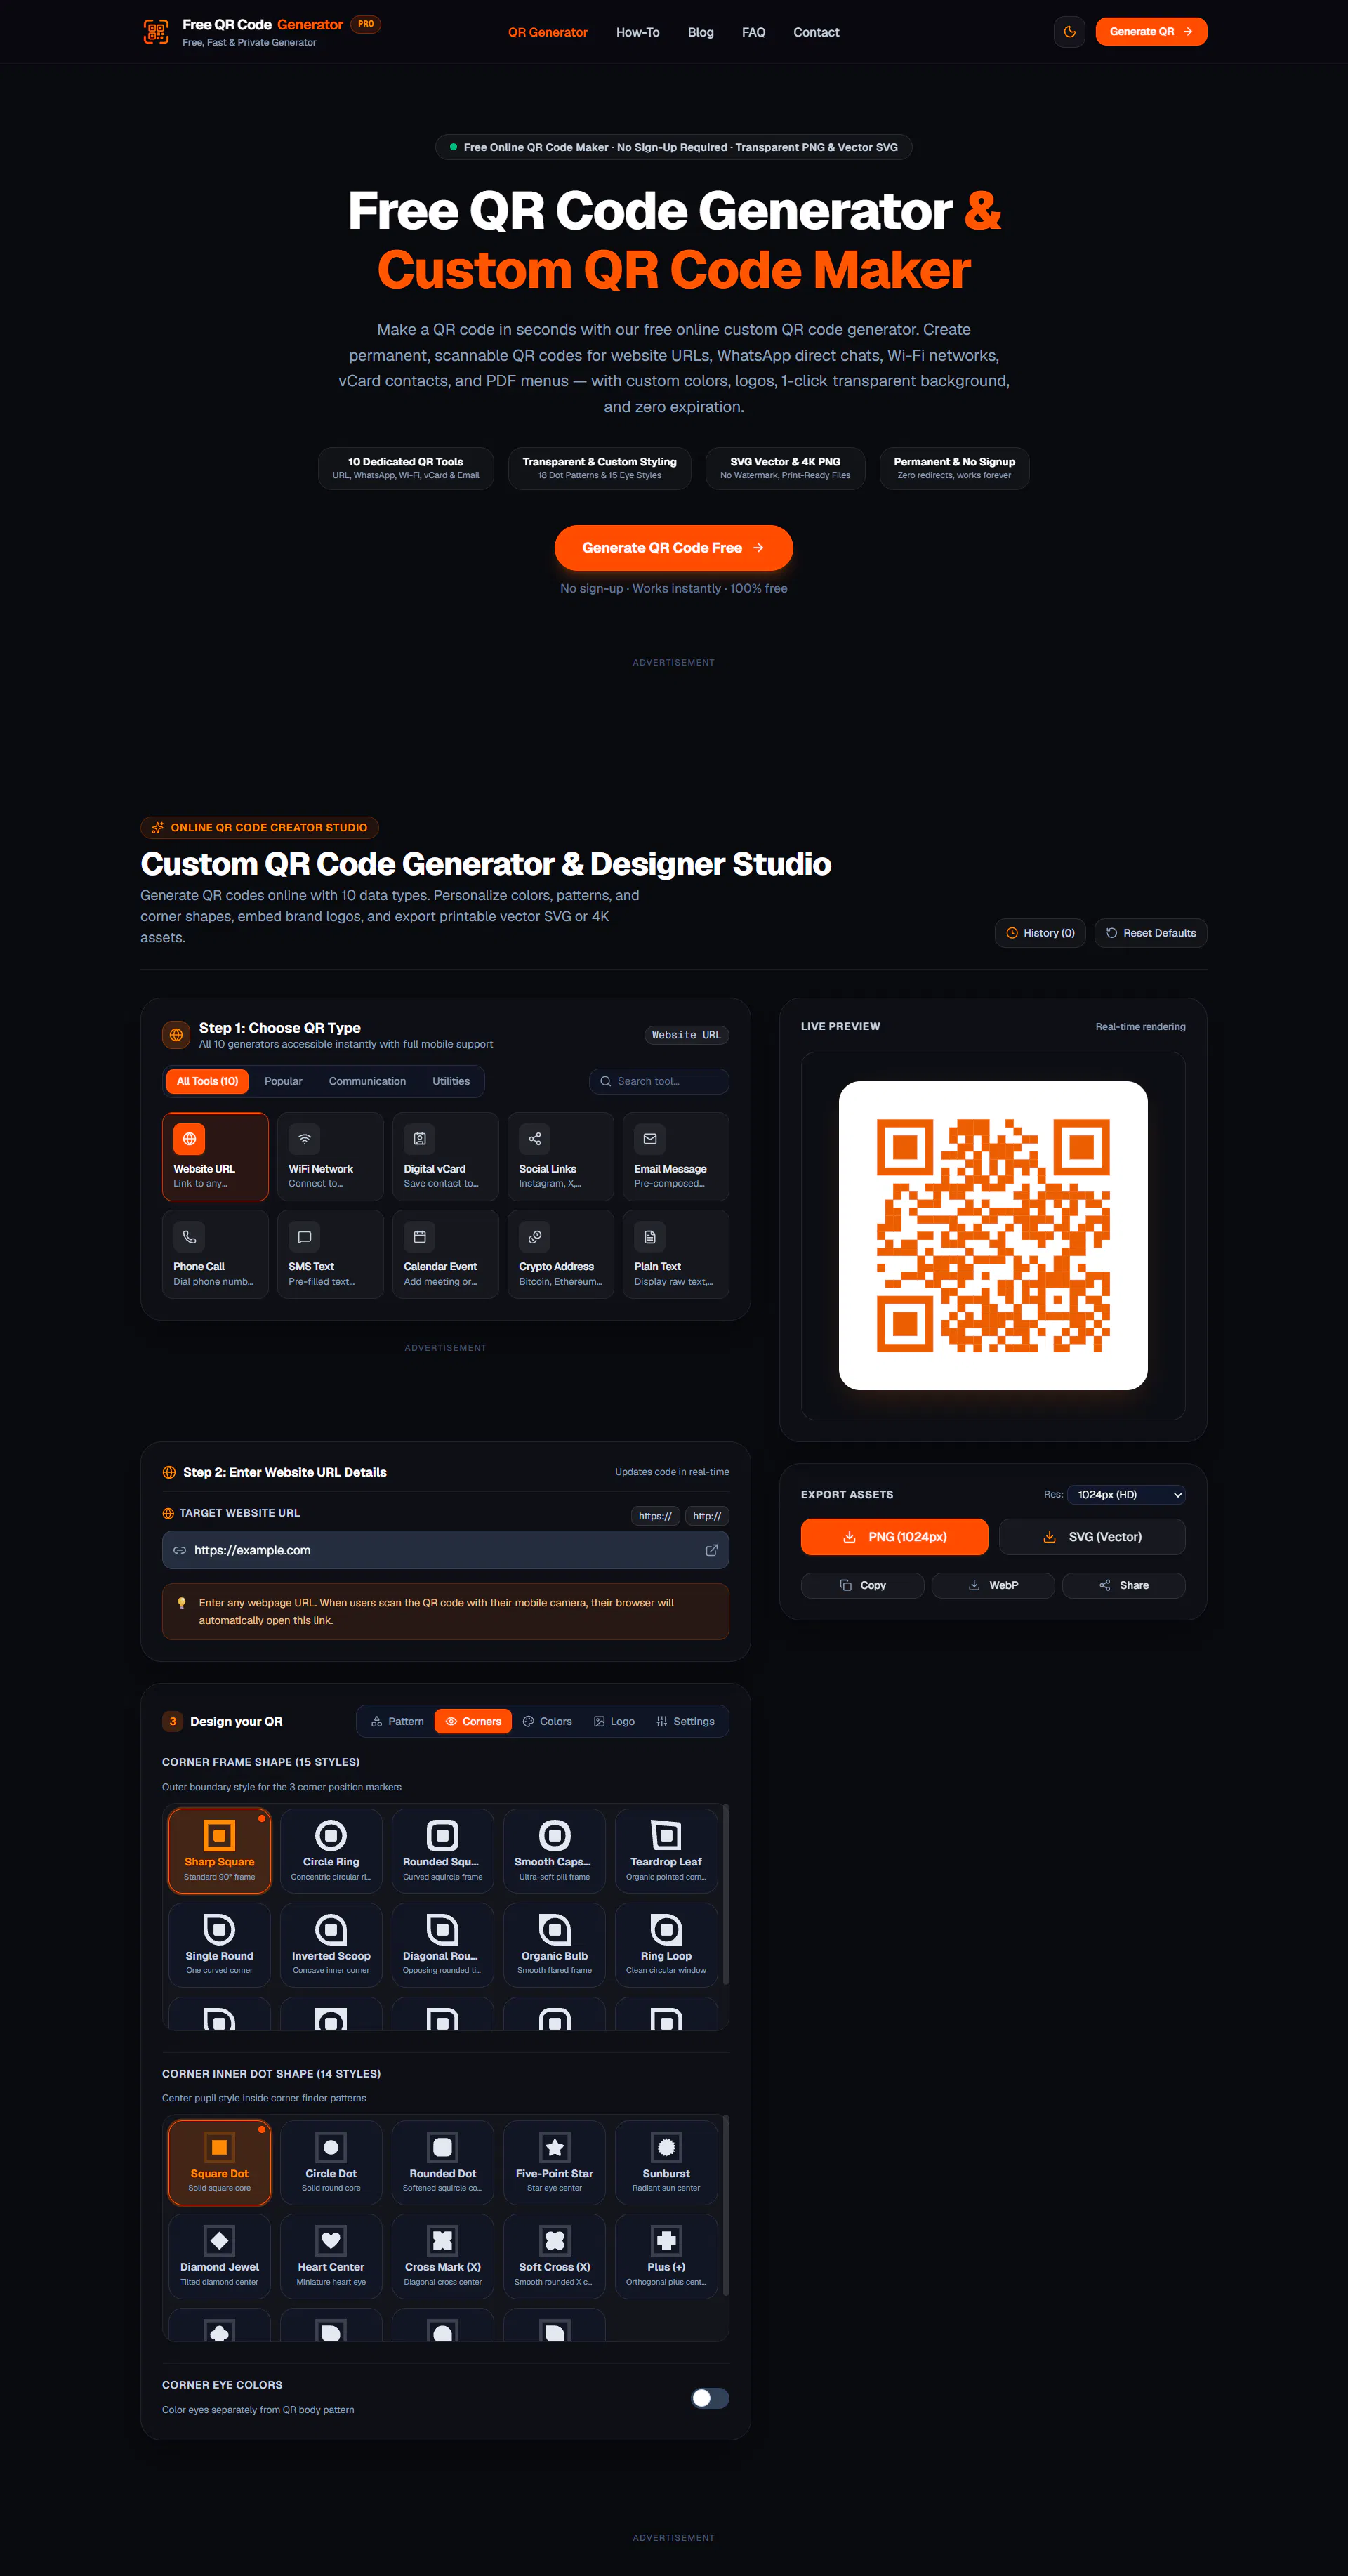1348x2576 pixels.
Task: Open How-To nav link
Action: tap(637, 32)
